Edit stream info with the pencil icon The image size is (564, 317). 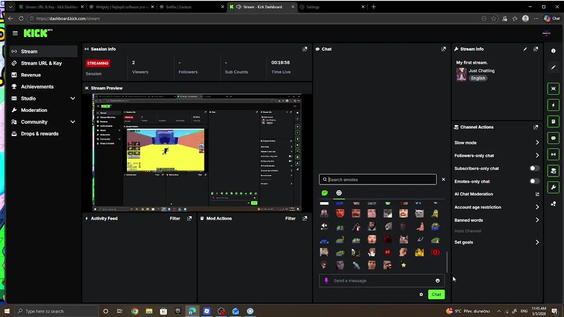[x=525, y=49]
